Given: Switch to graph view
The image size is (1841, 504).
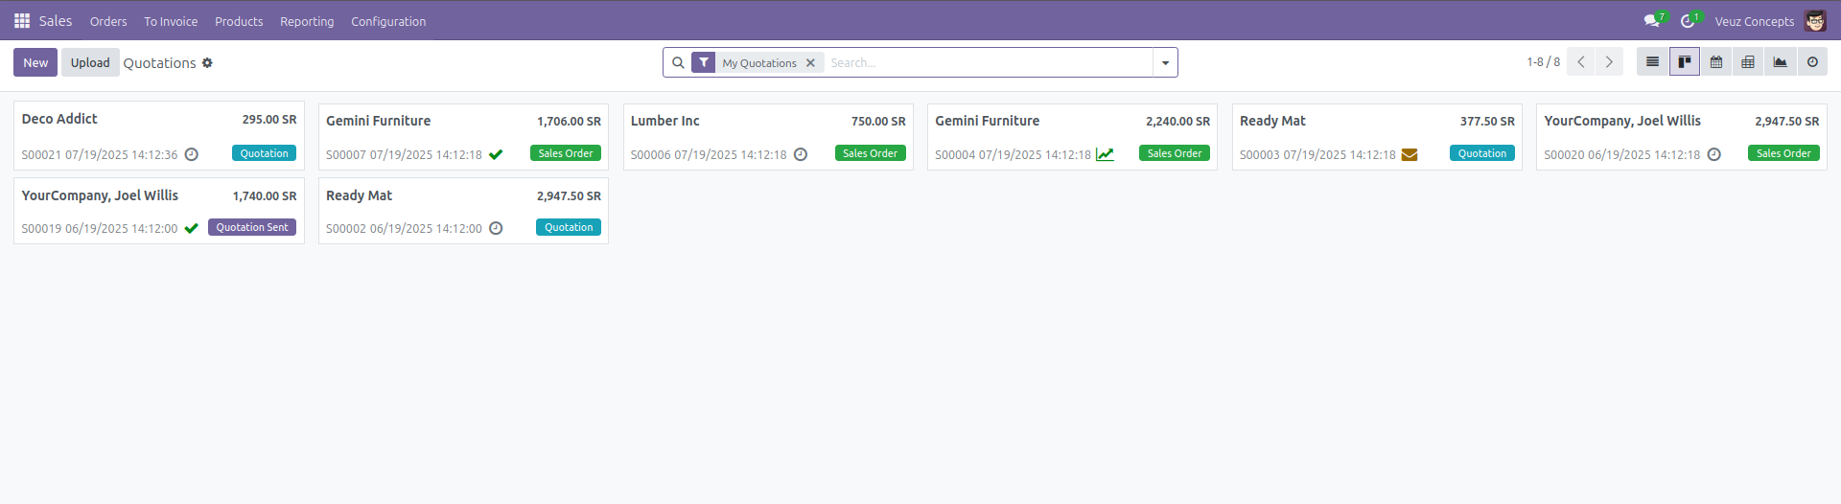Looking at the screenshot, I should (x=1780, y=62).
